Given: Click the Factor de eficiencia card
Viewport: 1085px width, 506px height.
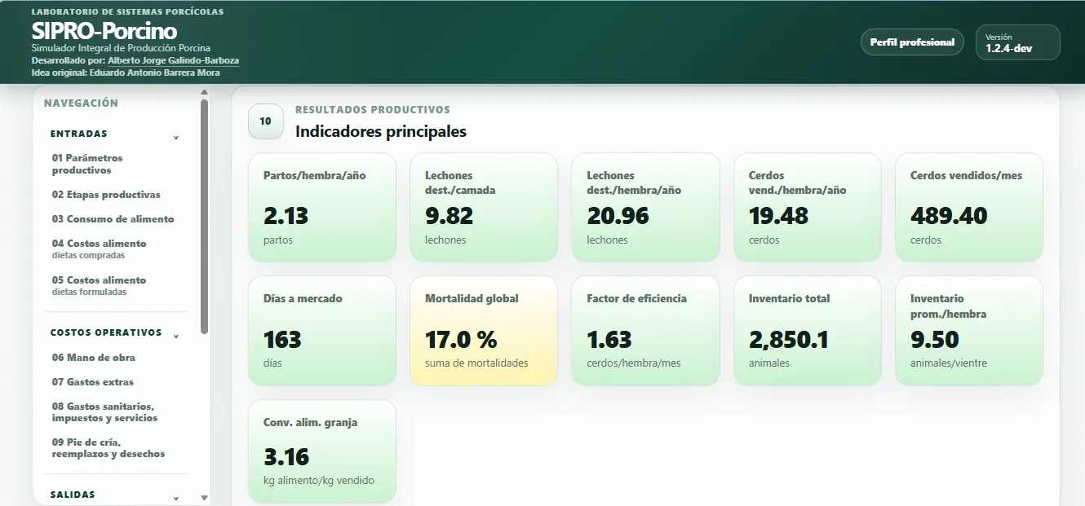Looking at the screenshot, I should [x=645, y=331].
